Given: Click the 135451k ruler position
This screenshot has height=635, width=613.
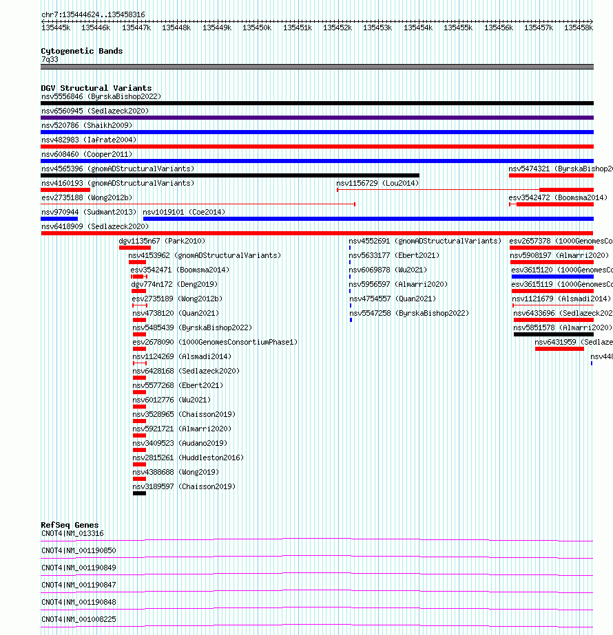Looking at the screenshot, I should (298, 28).
